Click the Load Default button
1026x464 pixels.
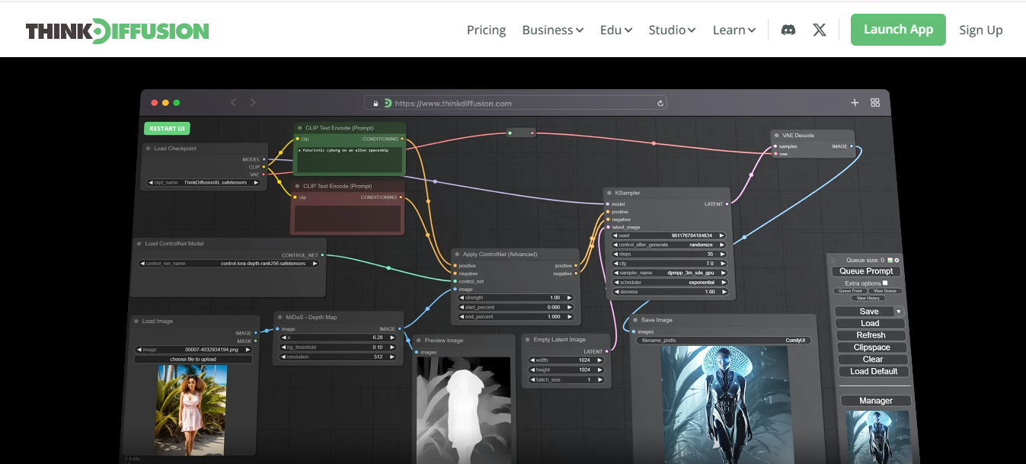tap(874, 372)
